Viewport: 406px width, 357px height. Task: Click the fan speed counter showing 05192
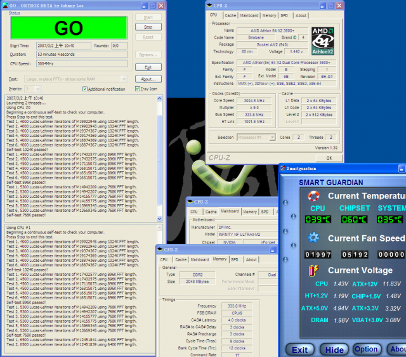354,255
